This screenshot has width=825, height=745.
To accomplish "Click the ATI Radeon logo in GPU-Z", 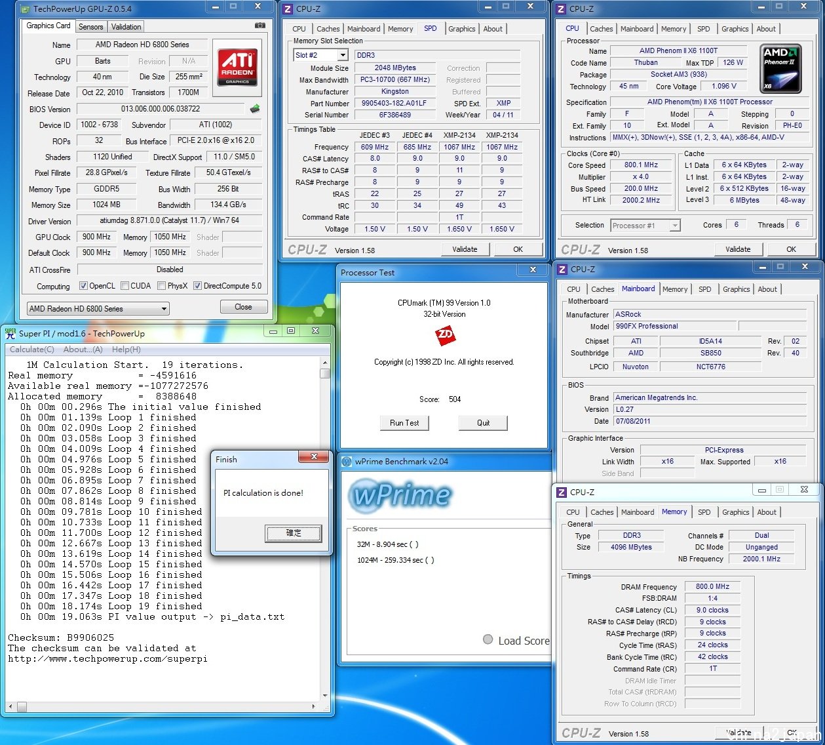I will [x=237, y=68].
